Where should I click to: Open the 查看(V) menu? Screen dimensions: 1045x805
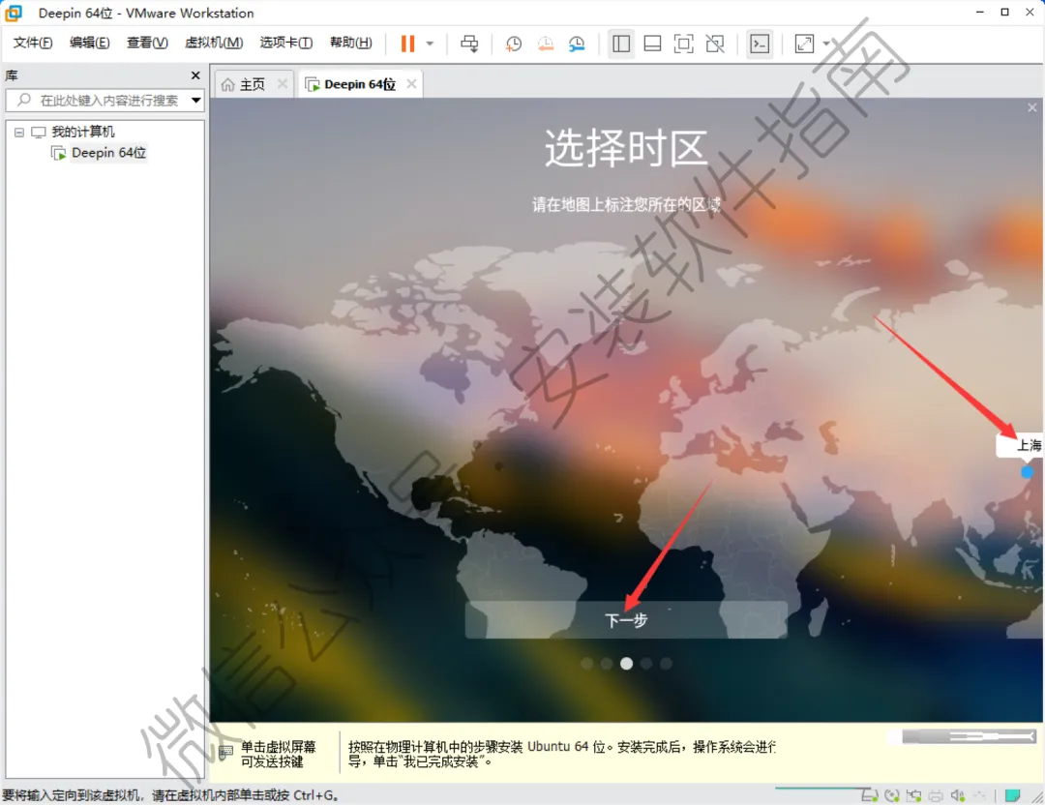pos(147,43)
